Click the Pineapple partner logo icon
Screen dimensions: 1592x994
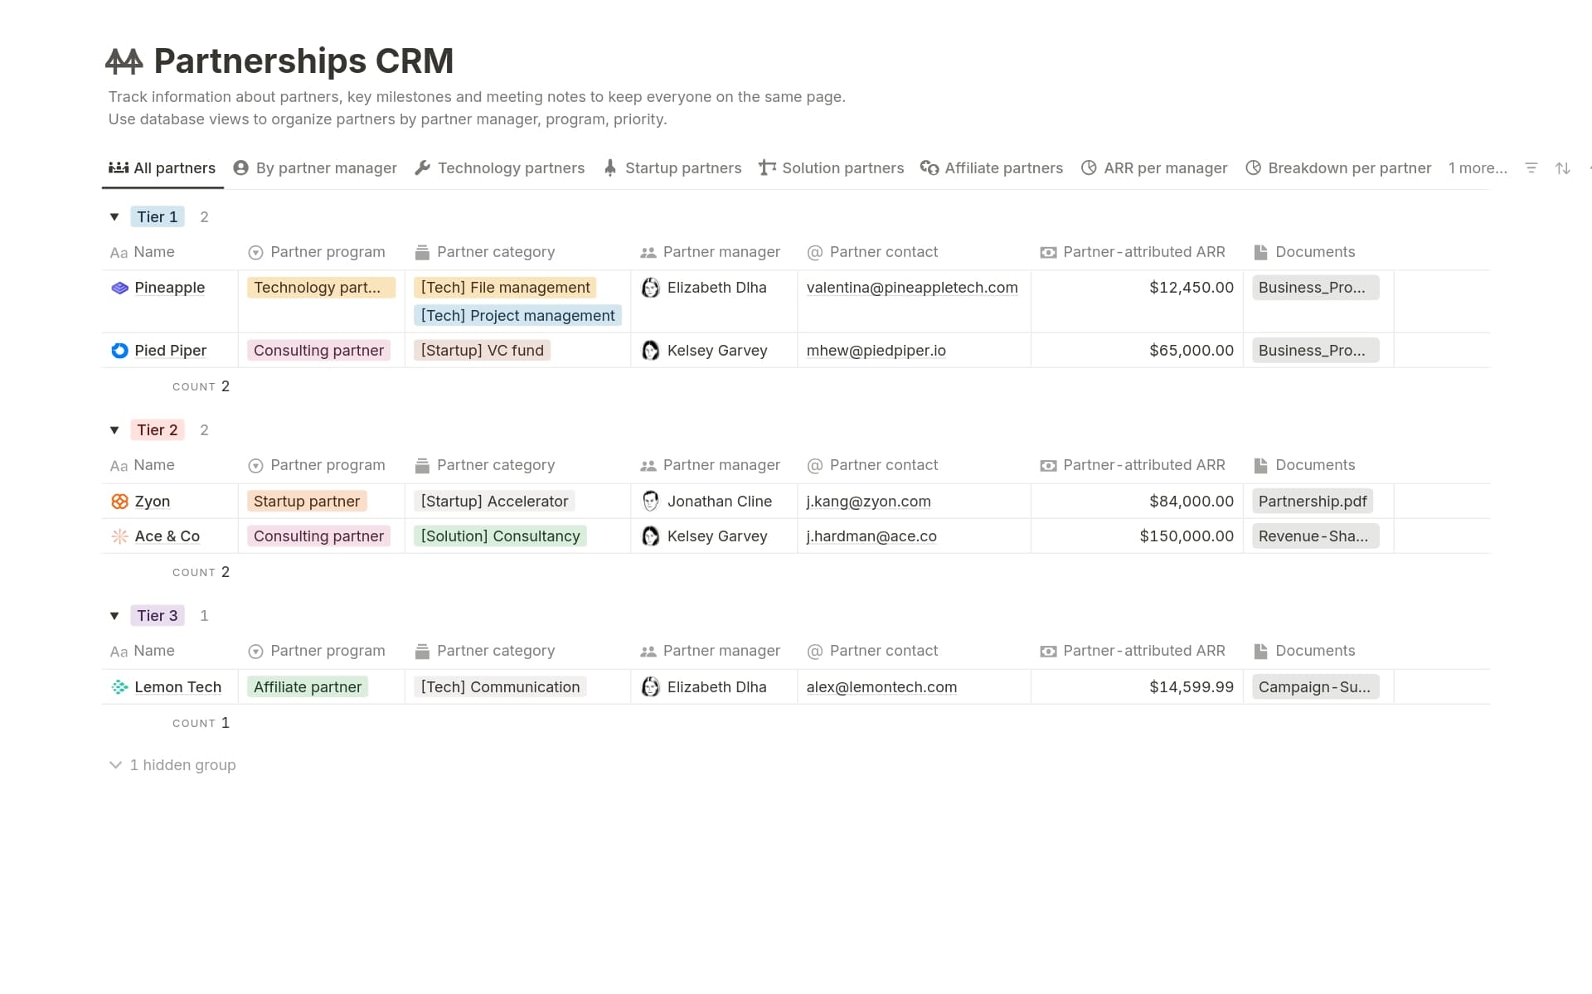click(x=119, y=288)
